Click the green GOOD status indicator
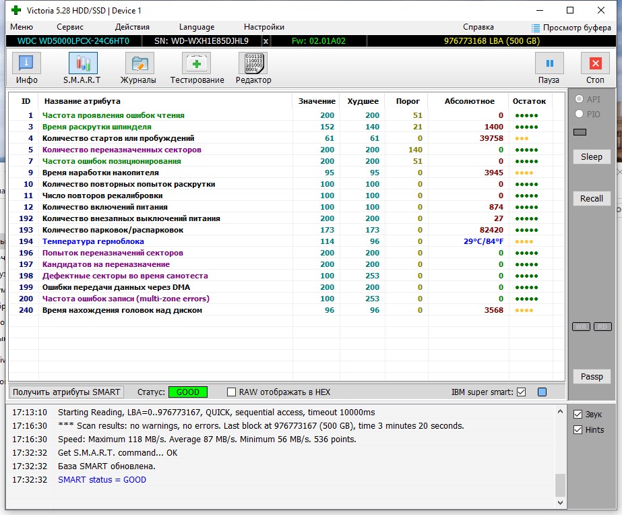 point(187,392)
